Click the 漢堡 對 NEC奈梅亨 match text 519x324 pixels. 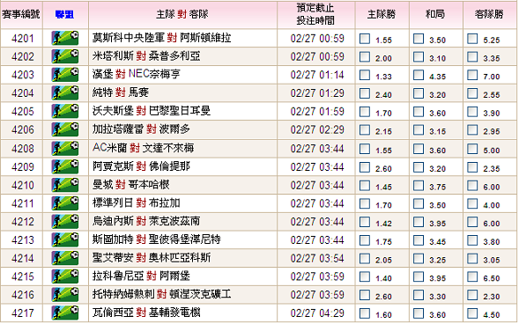137,74
